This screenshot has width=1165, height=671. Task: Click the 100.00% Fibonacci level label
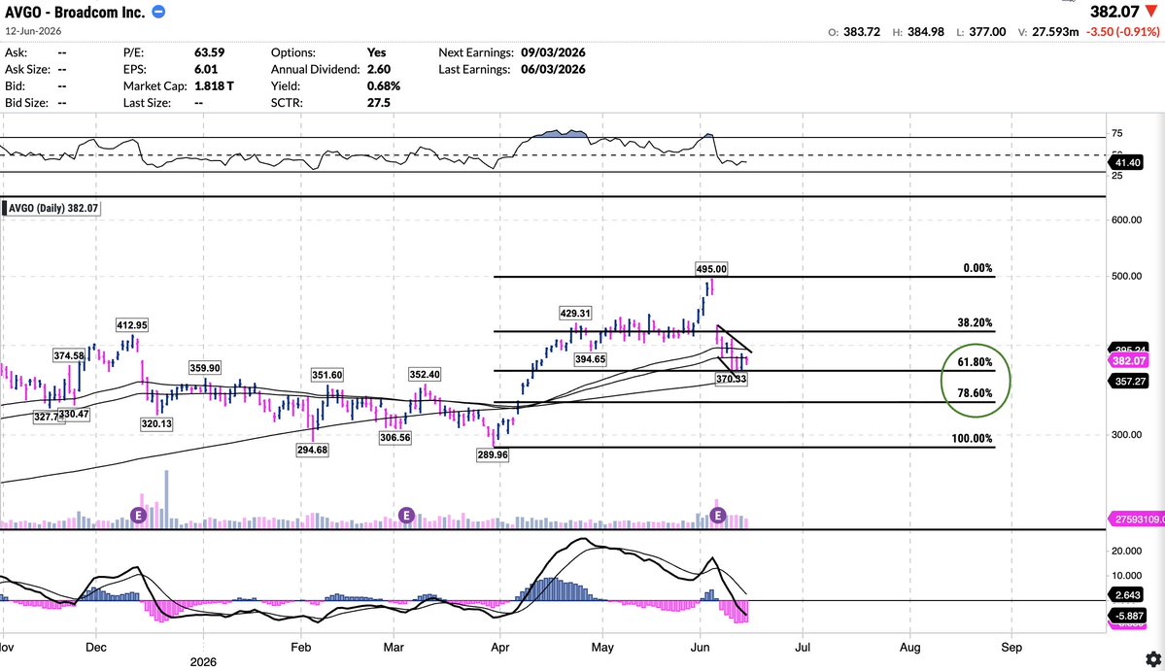point(972,439)
